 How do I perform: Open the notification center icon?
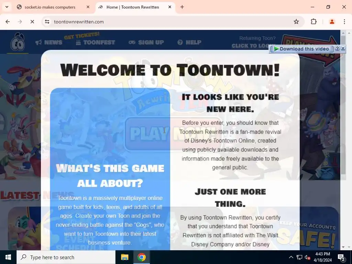click(341, 257)
